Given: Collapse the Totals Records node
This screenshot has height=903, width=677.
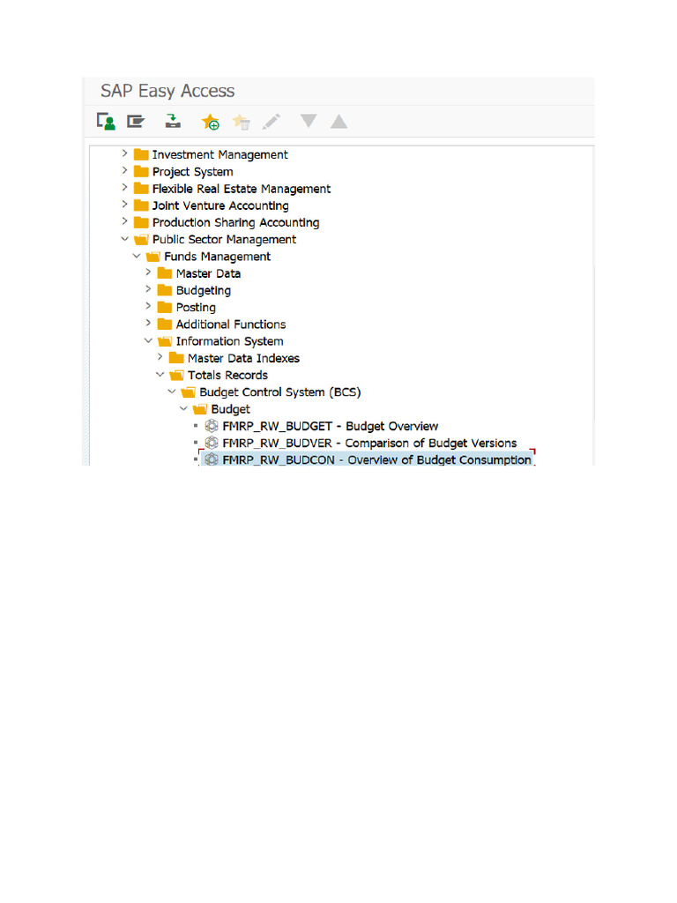Looking at the screenshot, I should tap(160, 375).
